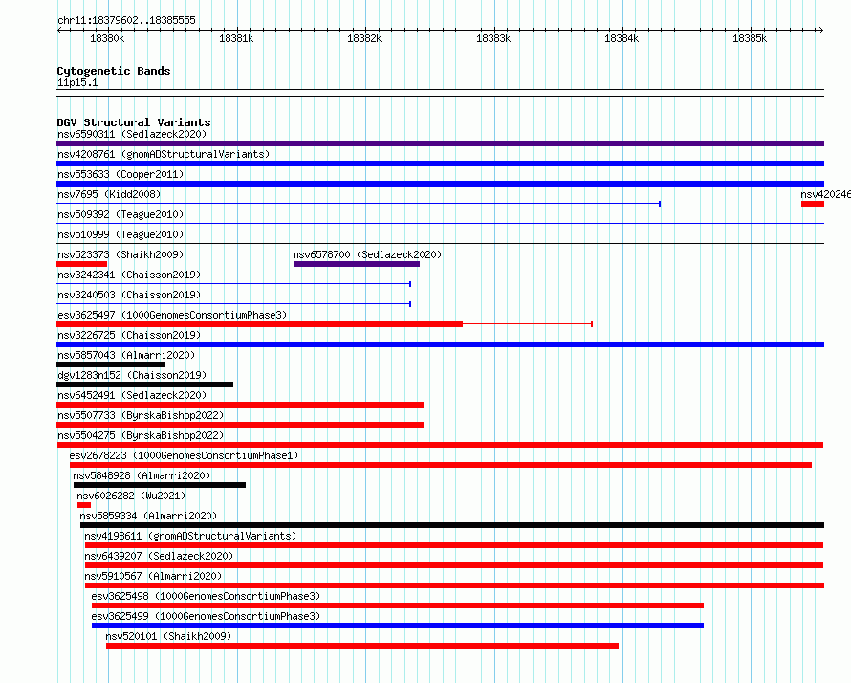Image resolution: width=851 pixels, height=683 pixels.
Task: Select the nsv3242341 (Chaisson2019) label
Action: [x=129, y=275]
